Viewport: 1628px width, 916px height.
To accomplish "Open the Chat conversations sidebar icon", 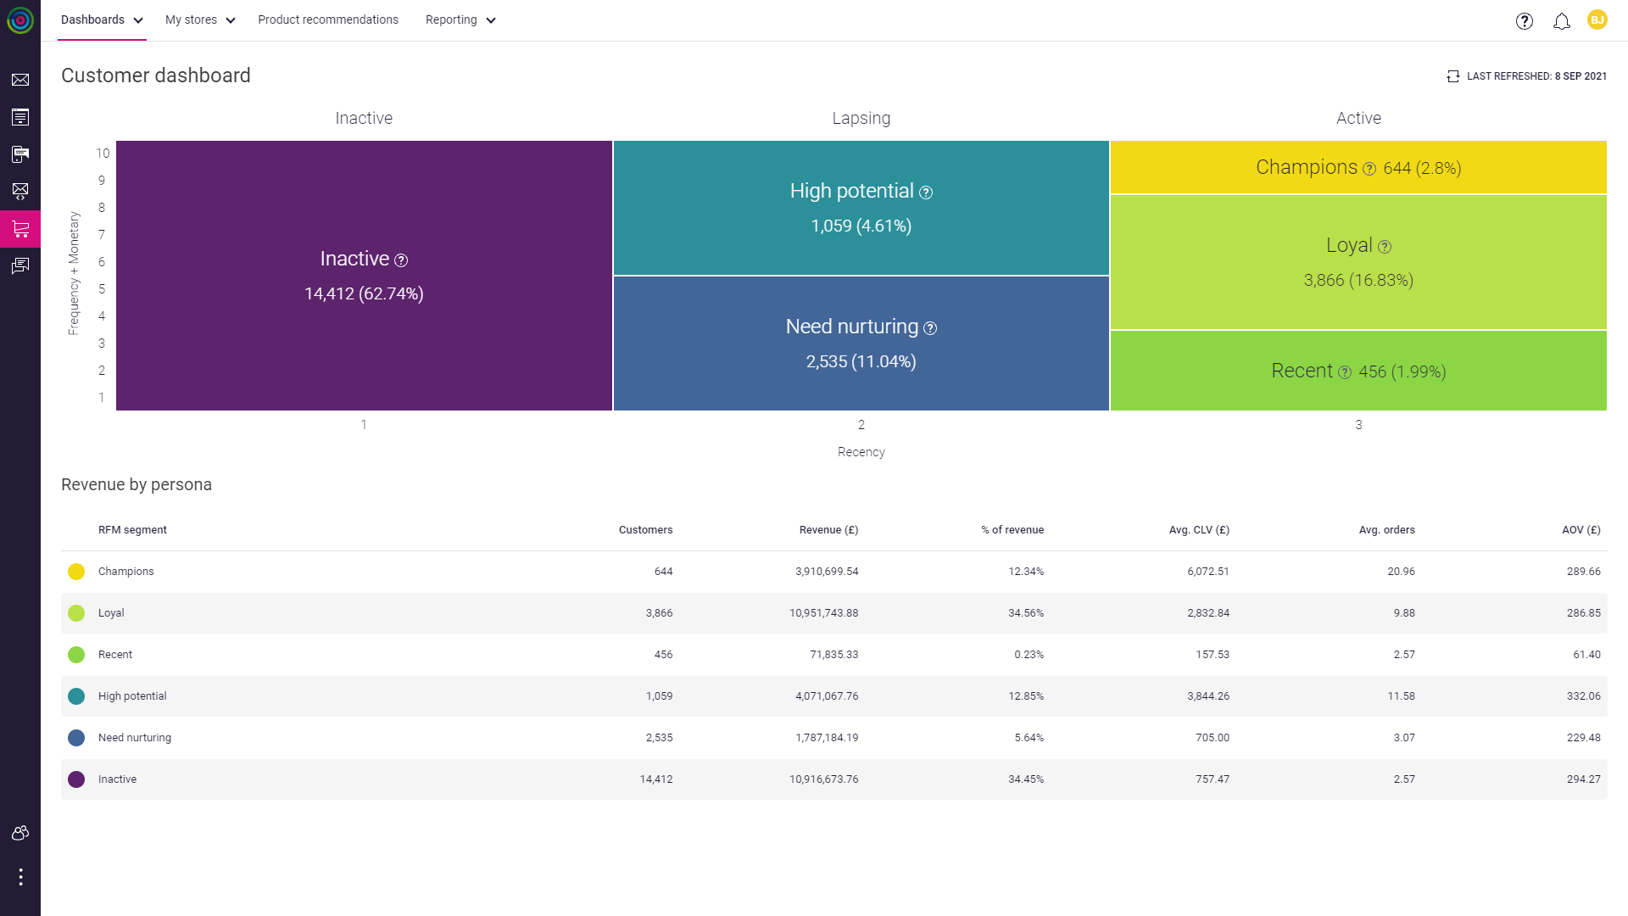I will point(20,265).
